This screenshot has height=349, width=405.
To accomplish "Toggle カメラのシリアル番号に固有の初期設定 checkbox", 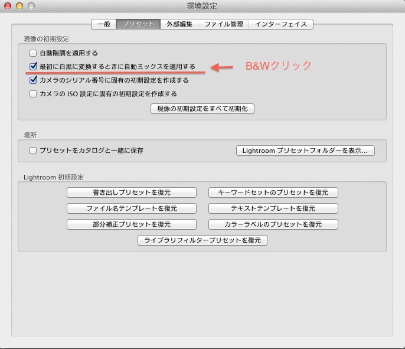I will coord(34,80).
